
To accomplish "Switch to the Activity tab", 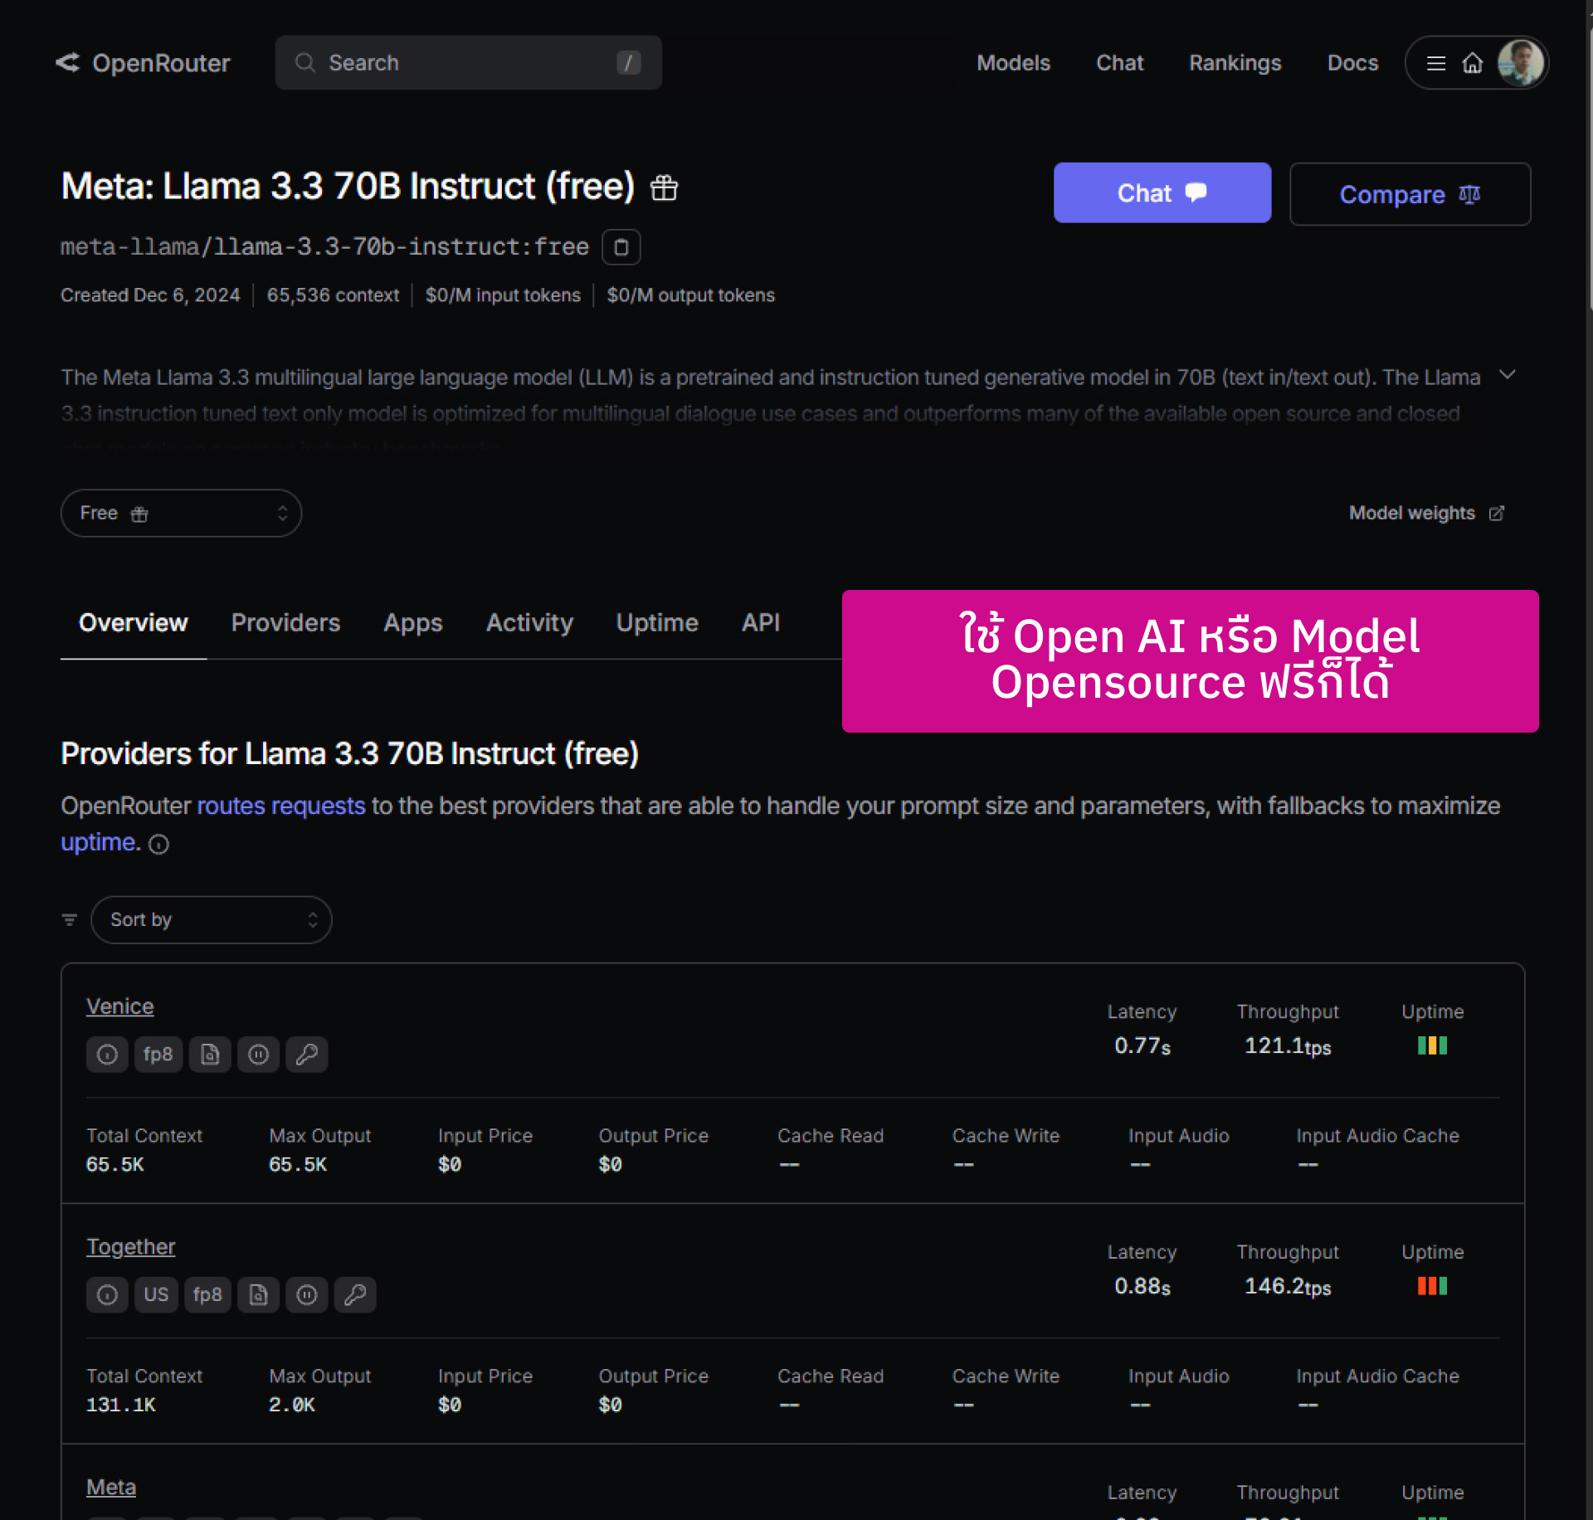I will coord(529,623).
